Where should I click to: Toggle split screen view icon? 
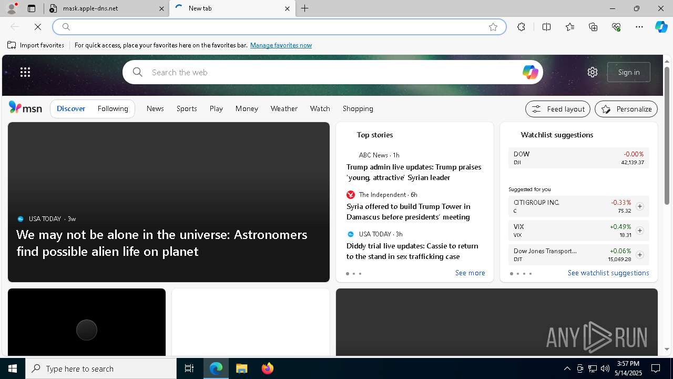click(x=546, y=27)
